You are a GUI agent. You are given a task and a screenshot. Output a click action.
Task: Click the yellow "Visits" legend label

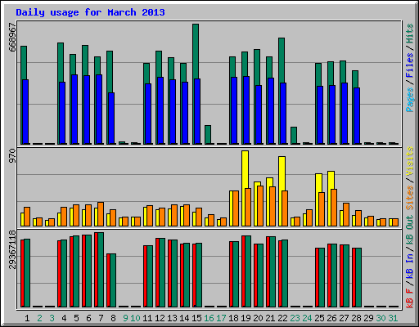coord(409,161)
